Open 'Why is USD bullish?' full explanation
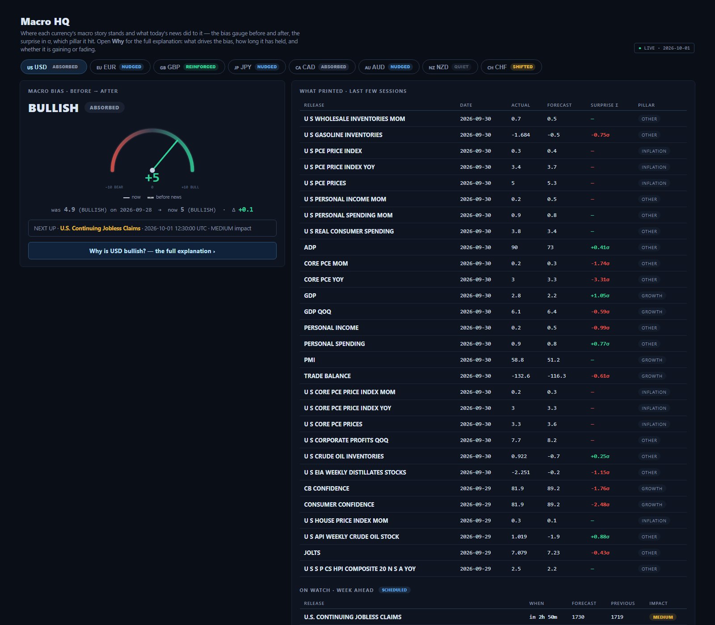This screenshot has height=625, width=715. 152,251
